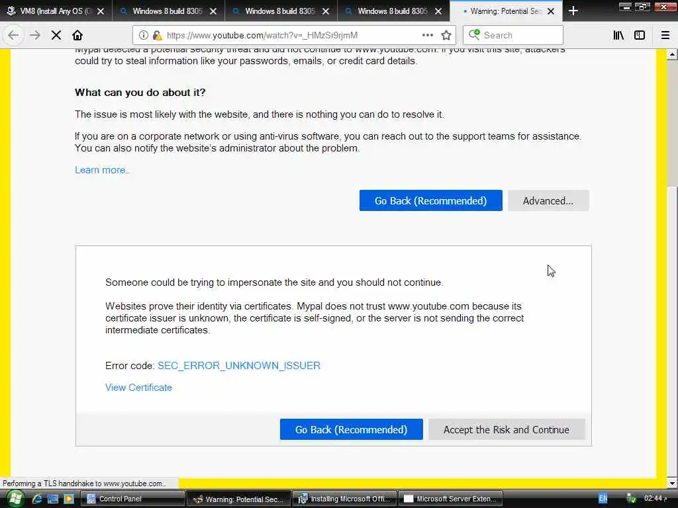The width and height of the screenshot is (678, 508).
Task: Open the Learn more link
Action: [102, 170]
